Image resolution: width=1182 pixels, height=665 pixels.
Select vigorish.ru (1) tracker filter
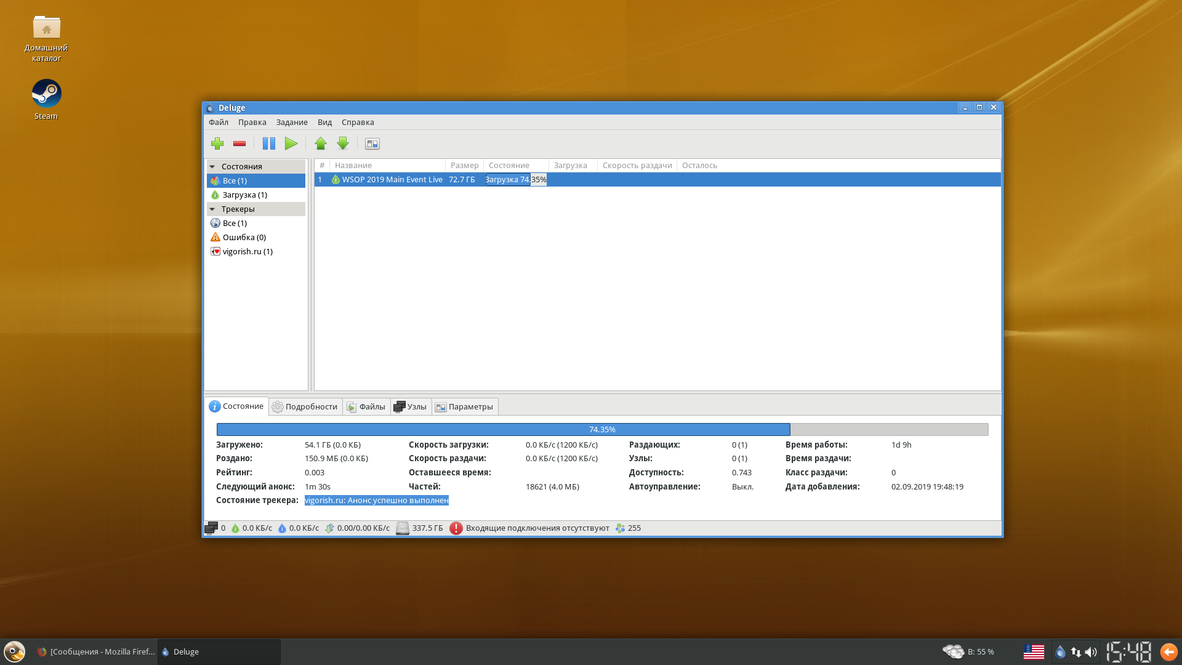247,251
